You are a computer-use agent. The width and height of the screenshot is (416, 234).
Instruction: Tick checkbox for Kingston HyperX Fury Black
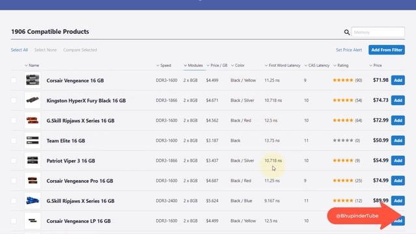(x=14, y=100)
